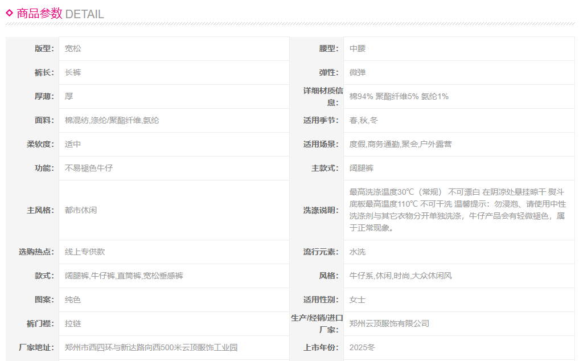Click the 棉94% 聚酯纤维5% 氨纶1% material text
This screenshot has width=579, height=361.
(x=399, y=97)
